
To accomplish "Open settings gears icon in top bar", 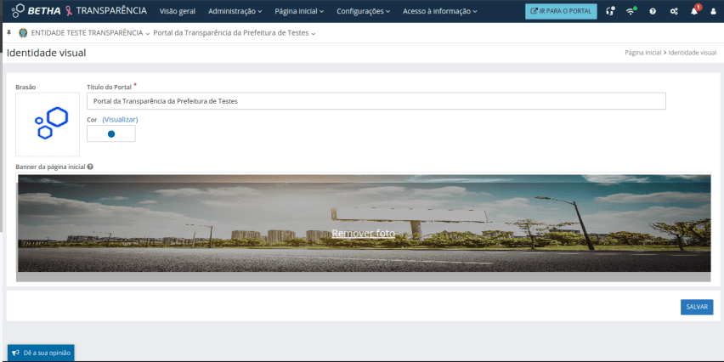I will click(674, 11).
